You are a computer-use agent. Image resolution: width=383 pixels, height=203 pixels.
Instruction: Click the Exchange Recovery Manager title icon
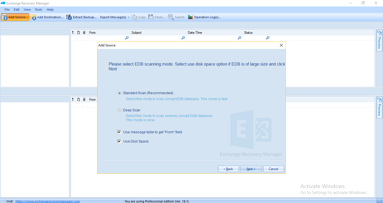[x=3, y=3]
